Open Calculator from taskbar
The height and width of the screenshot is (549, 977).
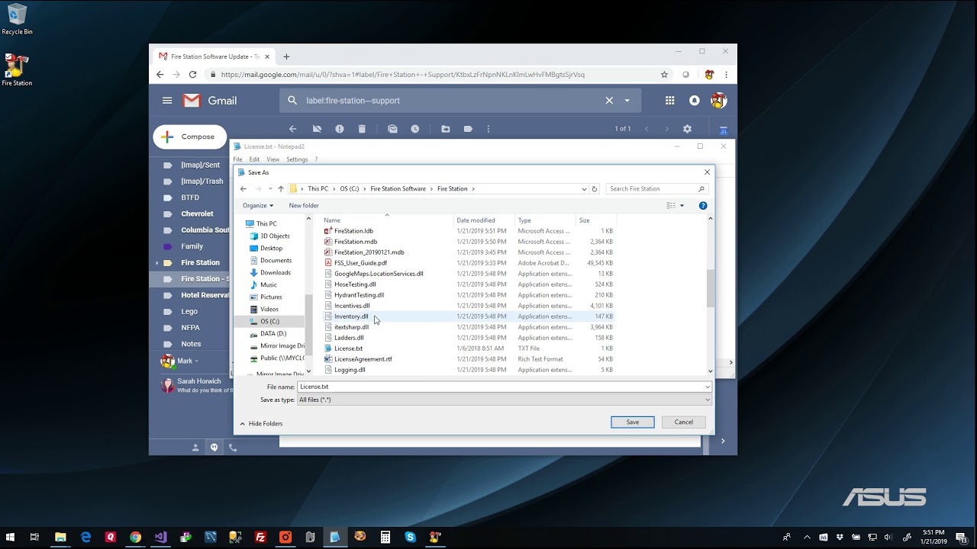(x=385, y=537)
